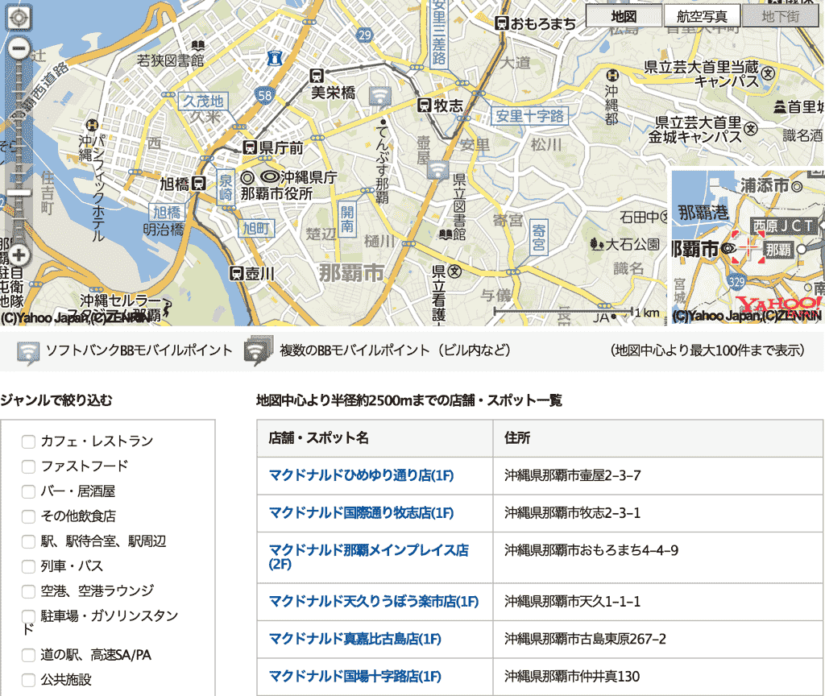Click the 那覇市役所 city hall icon
825x696 pixels.
coord(248,178)
